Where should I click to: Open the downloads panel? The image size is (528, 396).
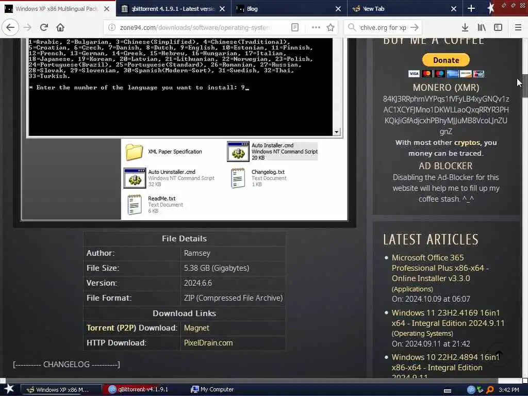(465, 27)
